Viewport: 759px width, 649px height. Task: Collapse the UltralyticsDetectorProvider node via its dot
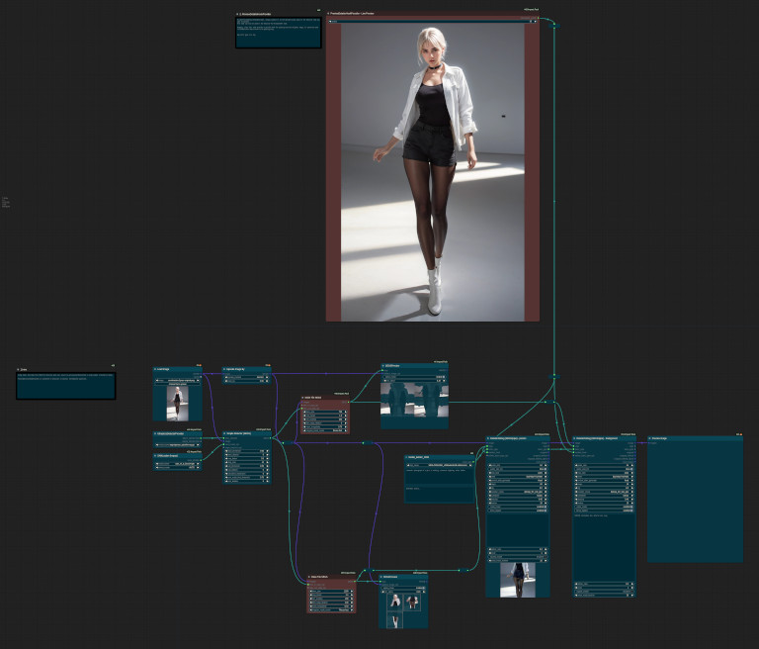[155, 433]
